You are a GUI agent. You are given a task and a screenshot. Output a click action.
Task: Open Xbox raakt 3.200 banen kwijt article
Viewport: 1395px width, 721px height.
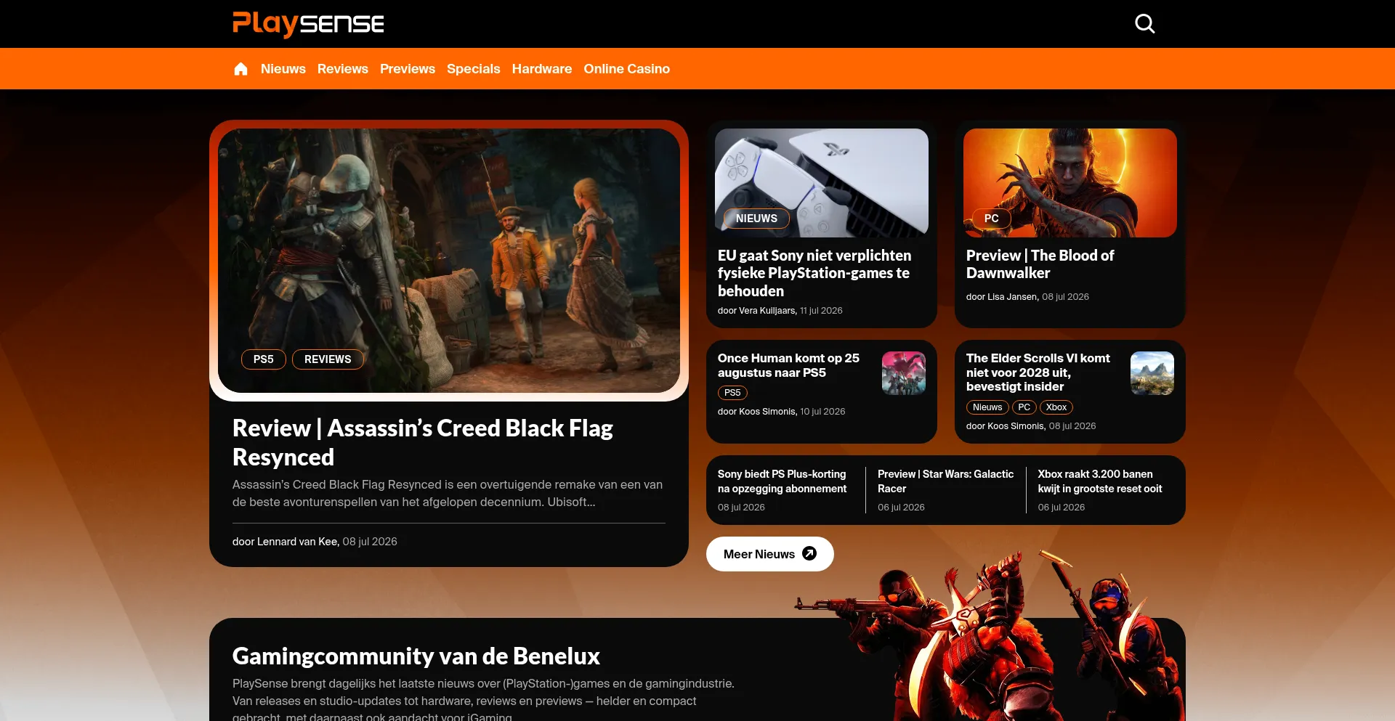(1100, 481)
